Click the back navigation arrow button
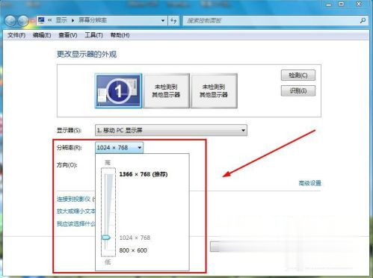The height and width of the screenshot is (278, 373). (x=10, y=21)
